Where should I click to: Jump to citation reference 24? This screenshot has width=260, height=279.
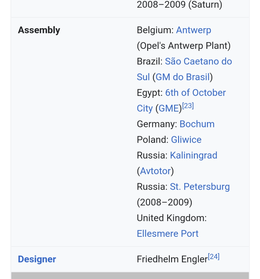[x=214, y=257]
